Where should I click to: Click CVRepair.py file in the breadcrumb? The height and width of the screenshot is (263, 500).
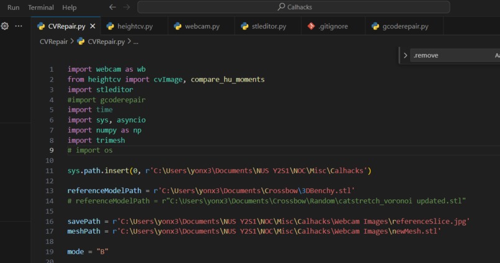[x=106, y=41]
